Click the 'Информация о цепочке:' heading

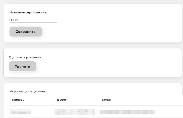click(28, 91)
